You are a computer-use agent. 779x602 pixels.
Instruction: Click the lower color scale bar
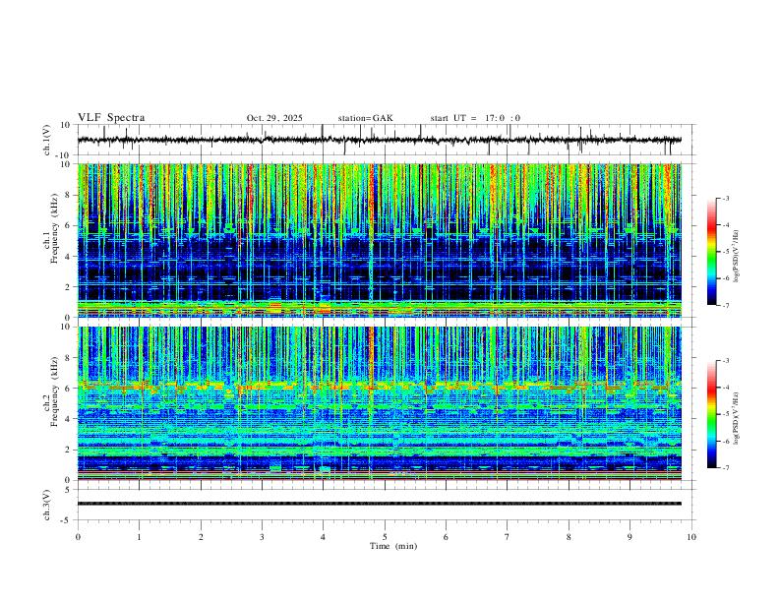(711, 414)
